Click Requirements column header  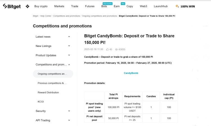[132, 96]
